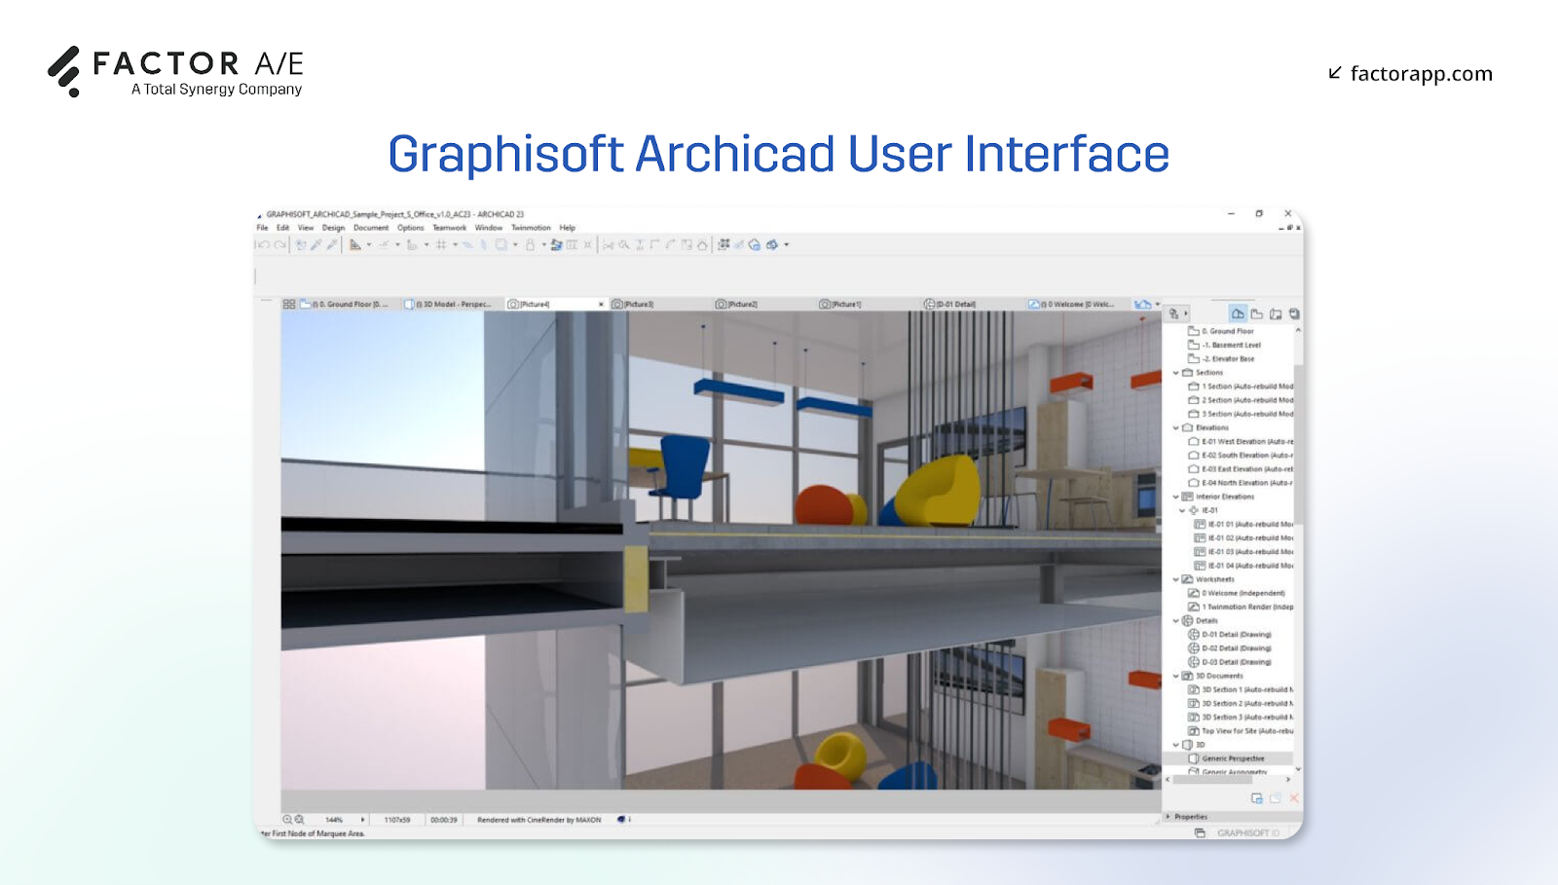Select the Project Map icon in the Navigator
This screenshot has height=885, width=1558.
(x=1240, y=313)
